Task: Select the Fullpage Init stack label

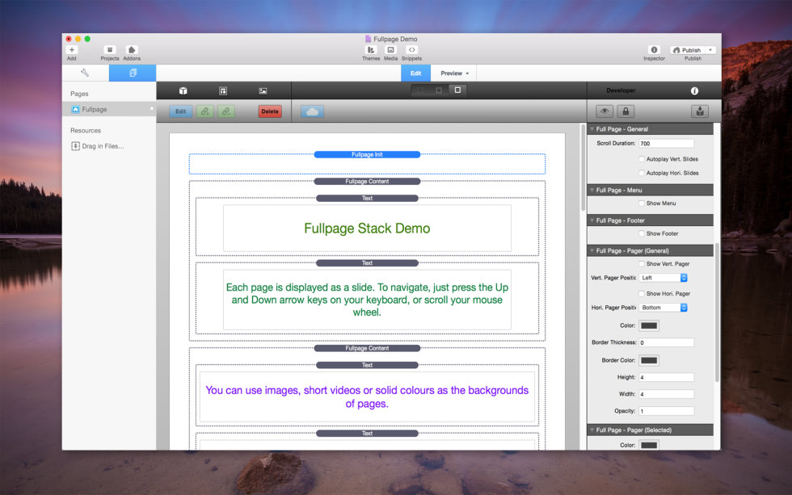Action: pyautogui.click(x=367, y=154)
